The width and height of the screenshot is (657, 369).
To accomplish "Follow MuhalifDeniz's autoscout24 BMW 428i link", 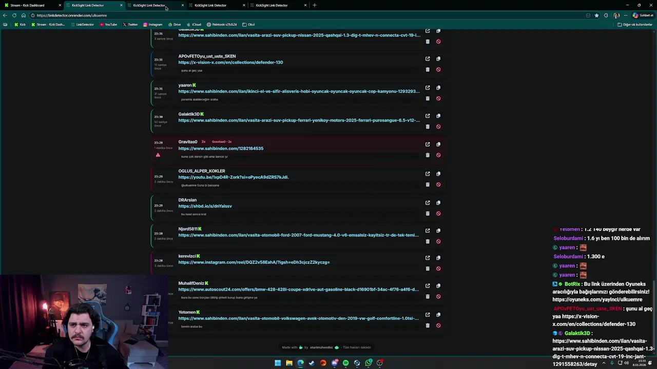I will coord(298,290).
